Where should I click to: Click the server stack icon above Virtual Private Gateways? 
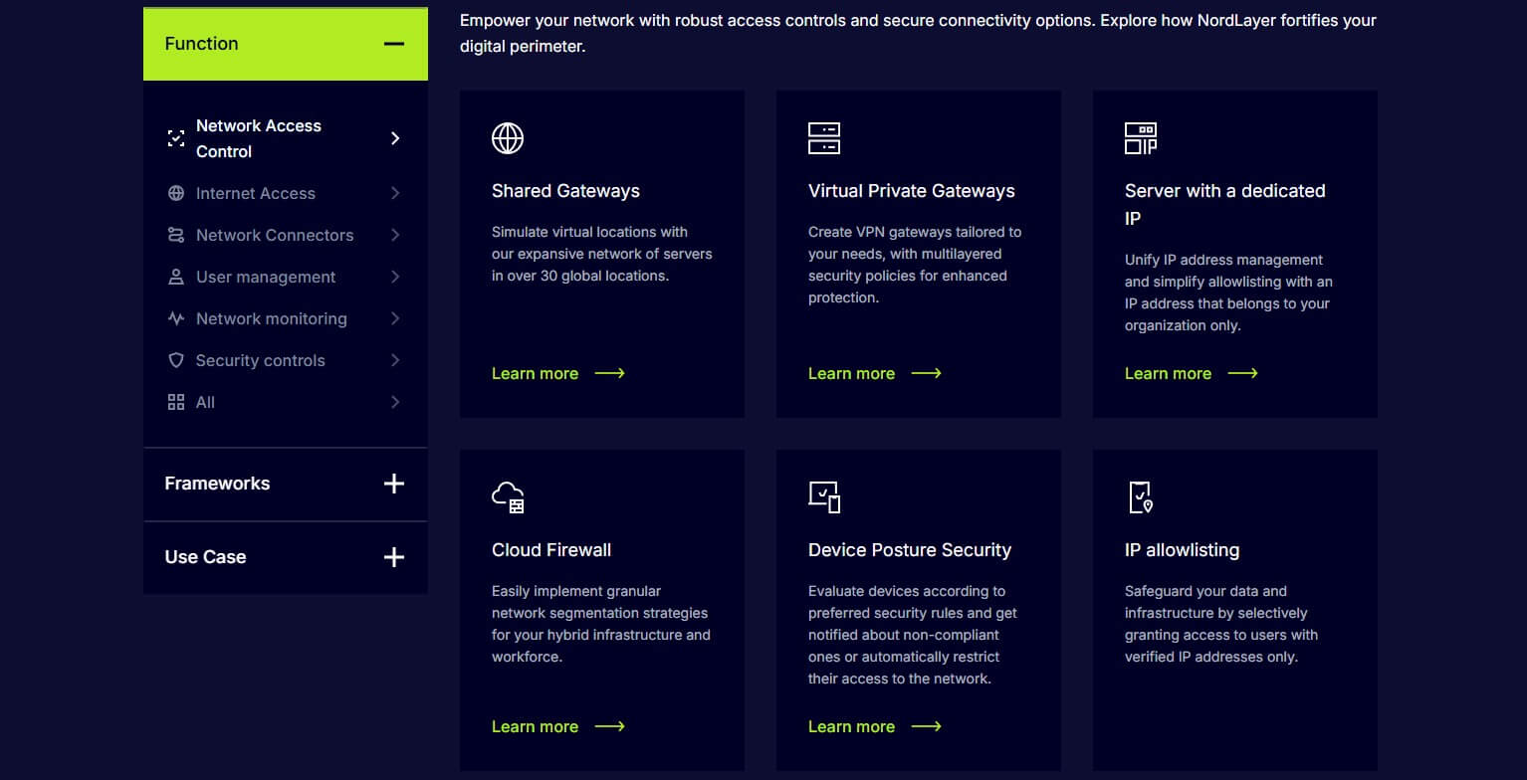point(825,138)
